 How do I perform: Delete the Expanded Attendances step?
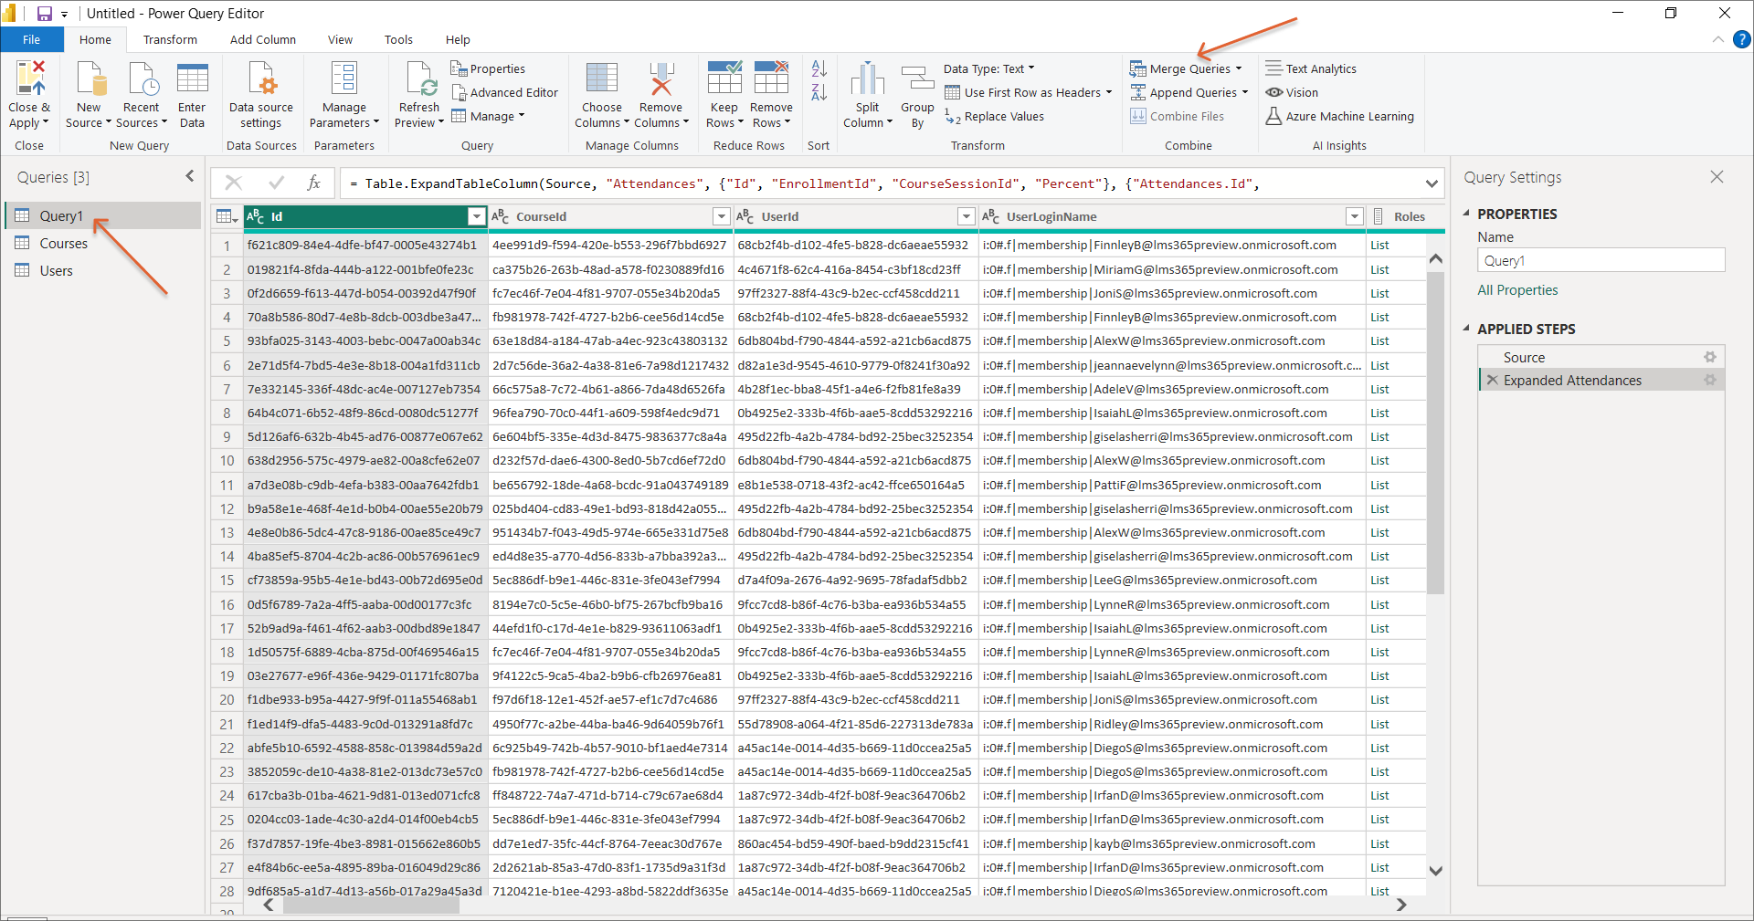[1492, 381]
